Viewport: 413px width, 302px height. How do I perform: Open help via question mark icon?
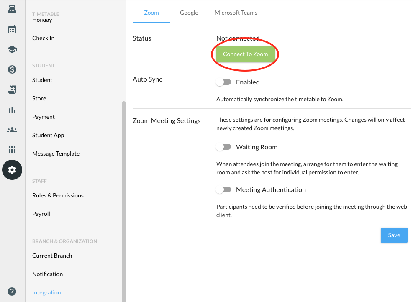pyautogui.click(x=12, y=292)
